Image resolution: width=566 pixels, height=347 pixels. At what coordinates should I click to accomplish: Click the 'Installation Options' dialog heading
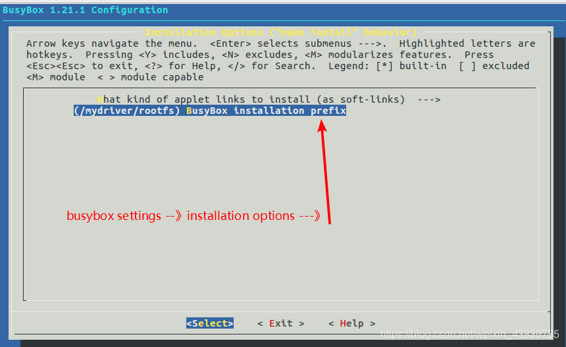click(280, 32)
